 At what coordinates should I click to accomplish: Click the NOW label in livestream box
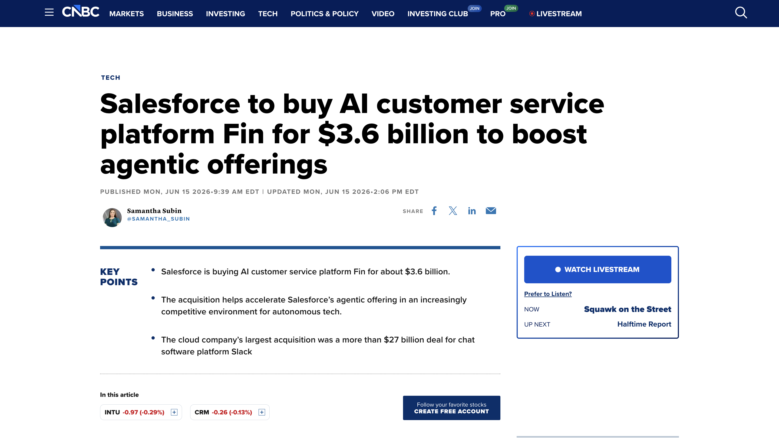[532, 309]
